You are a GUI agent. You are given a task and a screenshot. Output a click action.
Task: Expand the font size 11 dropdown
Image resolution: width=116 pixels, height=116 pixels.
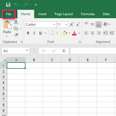pos(66,25)
